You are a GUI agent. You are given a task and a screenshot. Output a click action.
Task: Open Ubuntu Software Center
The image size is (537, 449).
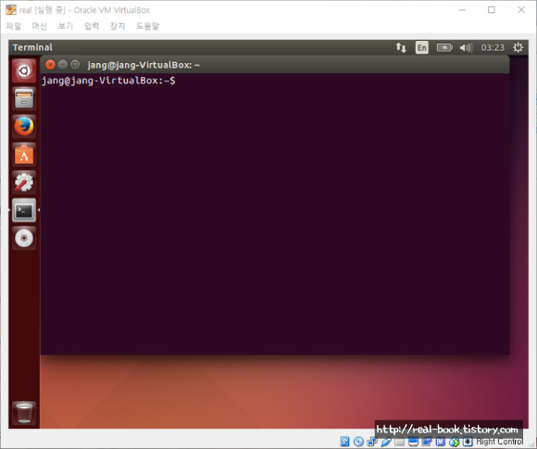click(x=24, y=155)
